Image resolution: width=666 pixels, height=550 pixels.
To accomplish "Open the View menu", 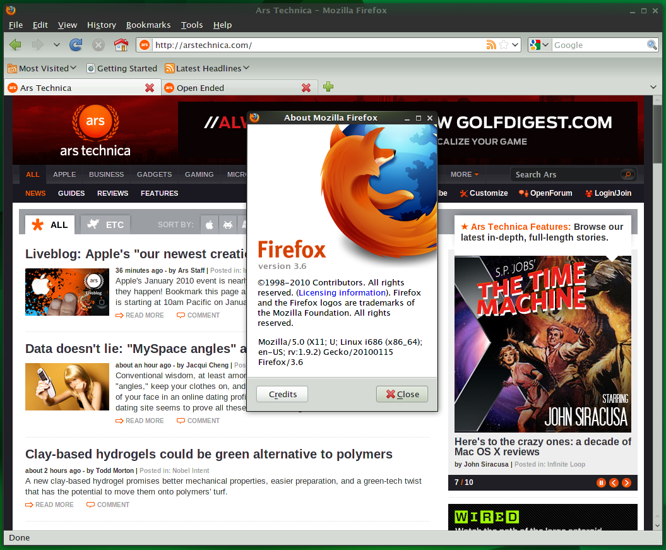I will [x=68, y=25].
